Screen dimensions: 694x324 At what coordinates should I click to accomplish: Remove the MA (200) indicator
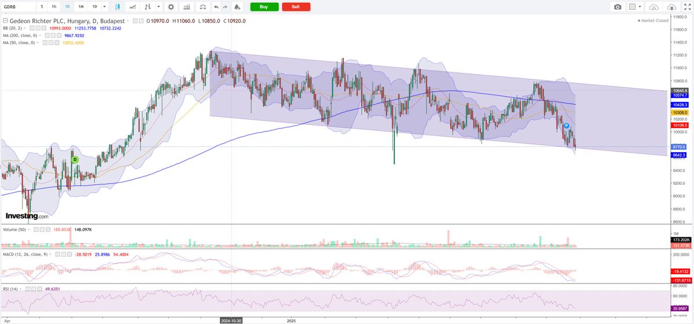[59, 35]
